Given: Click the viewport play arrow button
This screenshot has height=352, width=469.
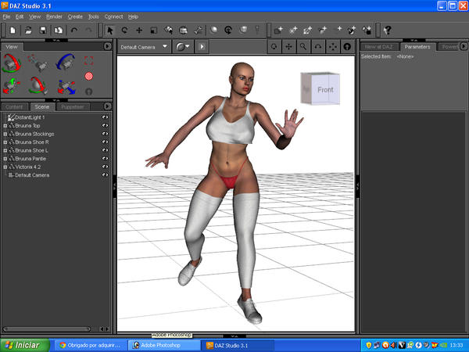Looking at the screenshot, I should (202, 47).
